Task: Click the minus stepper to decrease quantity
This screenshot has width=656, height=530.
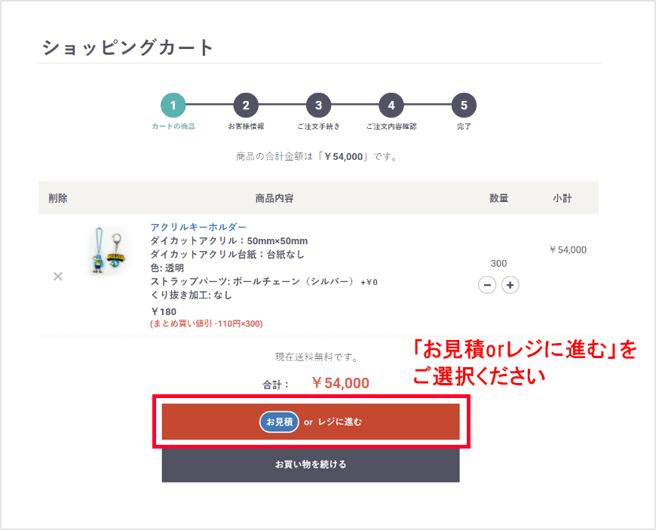Action: click(x=487, y=285)
